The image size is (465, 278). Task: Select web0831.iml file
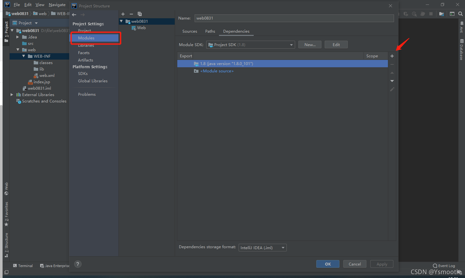tap(39, 88)
